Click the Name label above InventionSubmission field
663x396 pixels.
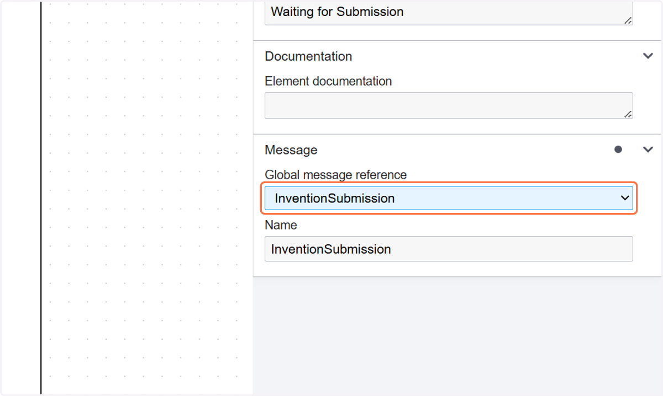tap(281, 225)
